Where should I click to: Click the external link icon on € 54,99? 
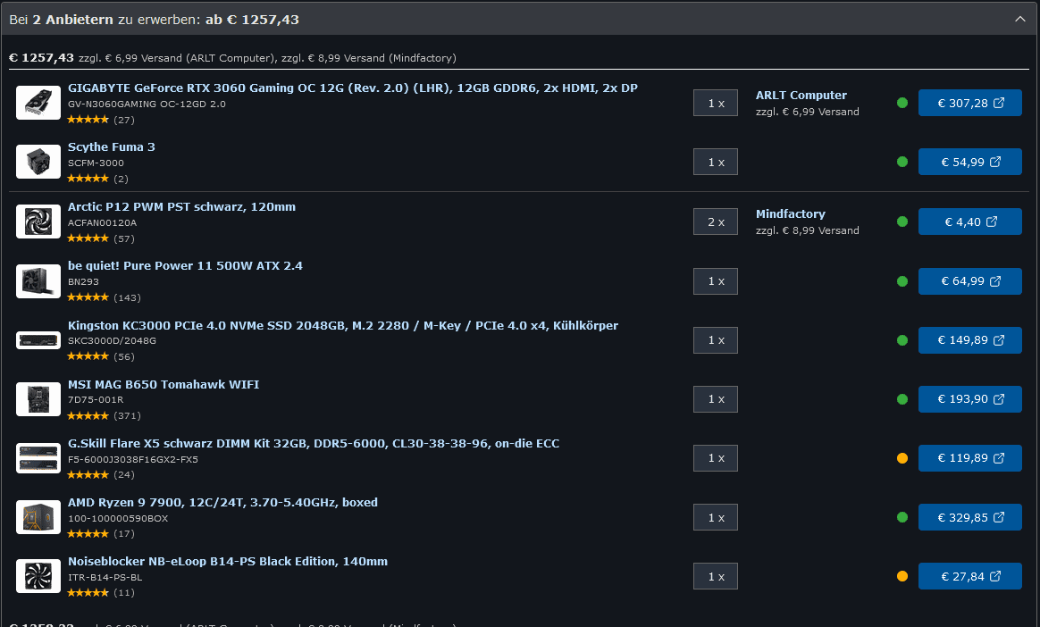coord(995,161)
